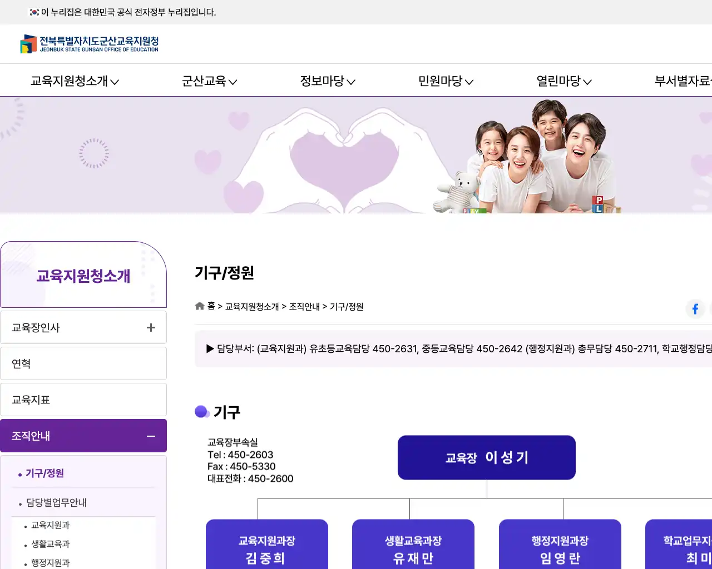Expand the 교육장인사 section with the plus button
712x569 pixels.
click(x=150, y=327)
